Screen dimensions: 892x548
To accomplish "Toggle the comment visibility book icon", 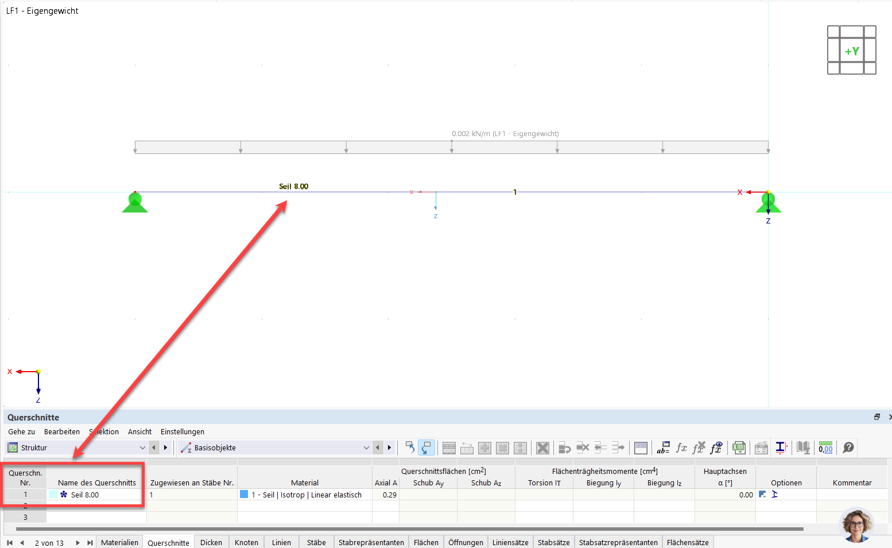I will [803, 447].
